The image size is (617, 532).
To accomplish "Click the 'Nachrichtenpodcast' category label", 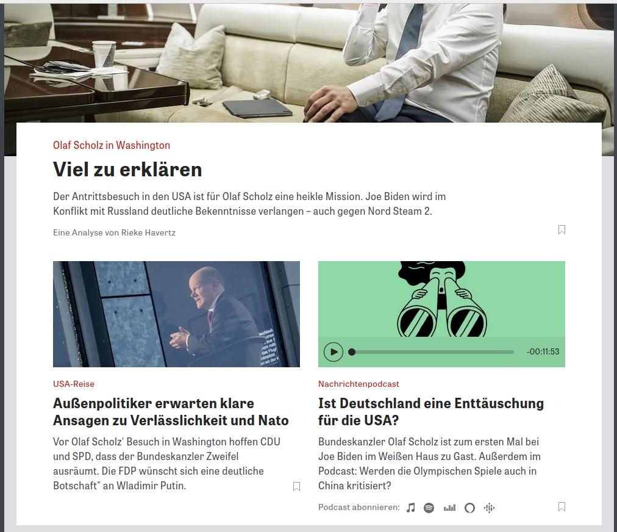I will tap(358, 384).
